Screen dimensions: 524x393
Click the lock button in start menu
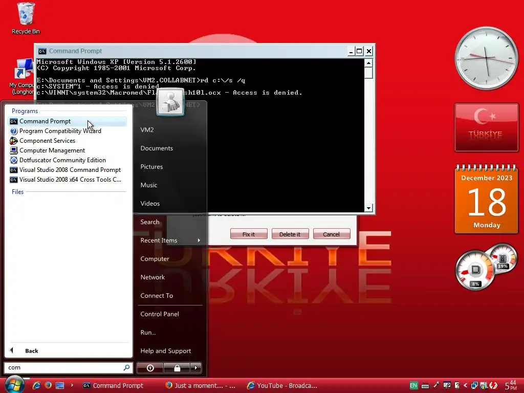pos(177,368)
